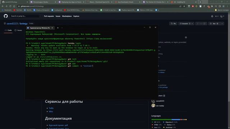
Task: Switch to the Maven Download Apache tab
Action: pyautogui.click(x=99, y=2)
